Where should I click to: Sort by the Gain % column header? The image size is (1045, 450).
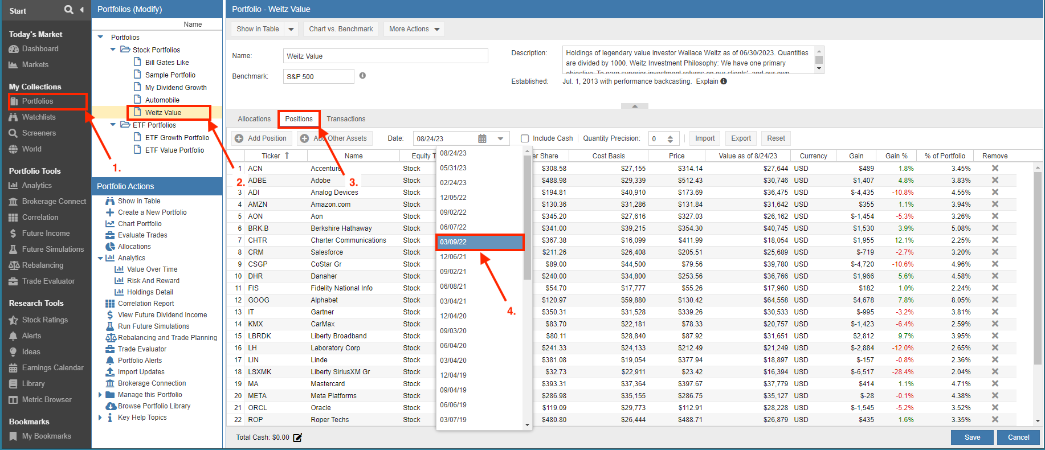coord(896,156)
